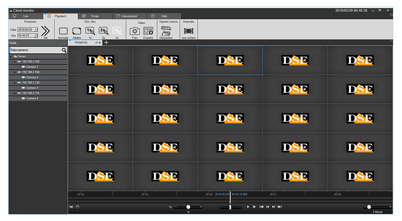Click the 5 Minuti timeline zoom slider

[x=369, y=207]
